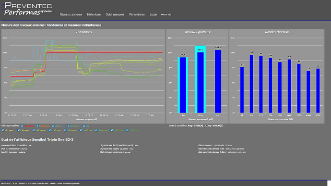Viewport: 331px width, 186px height.
Task: Click the 31 Hz octave band bar
Action: (x=242, y=90)
